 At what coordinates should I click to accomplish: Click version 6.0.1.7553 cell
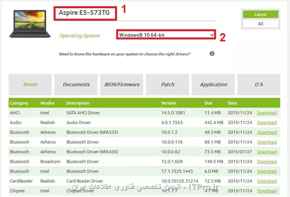[172, 122]
